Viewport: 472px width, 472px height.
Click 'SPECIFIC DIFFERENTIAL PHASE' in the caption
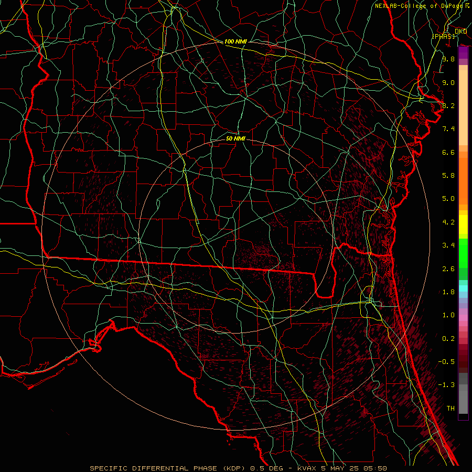pyautogui.click(x=154, y=468)
